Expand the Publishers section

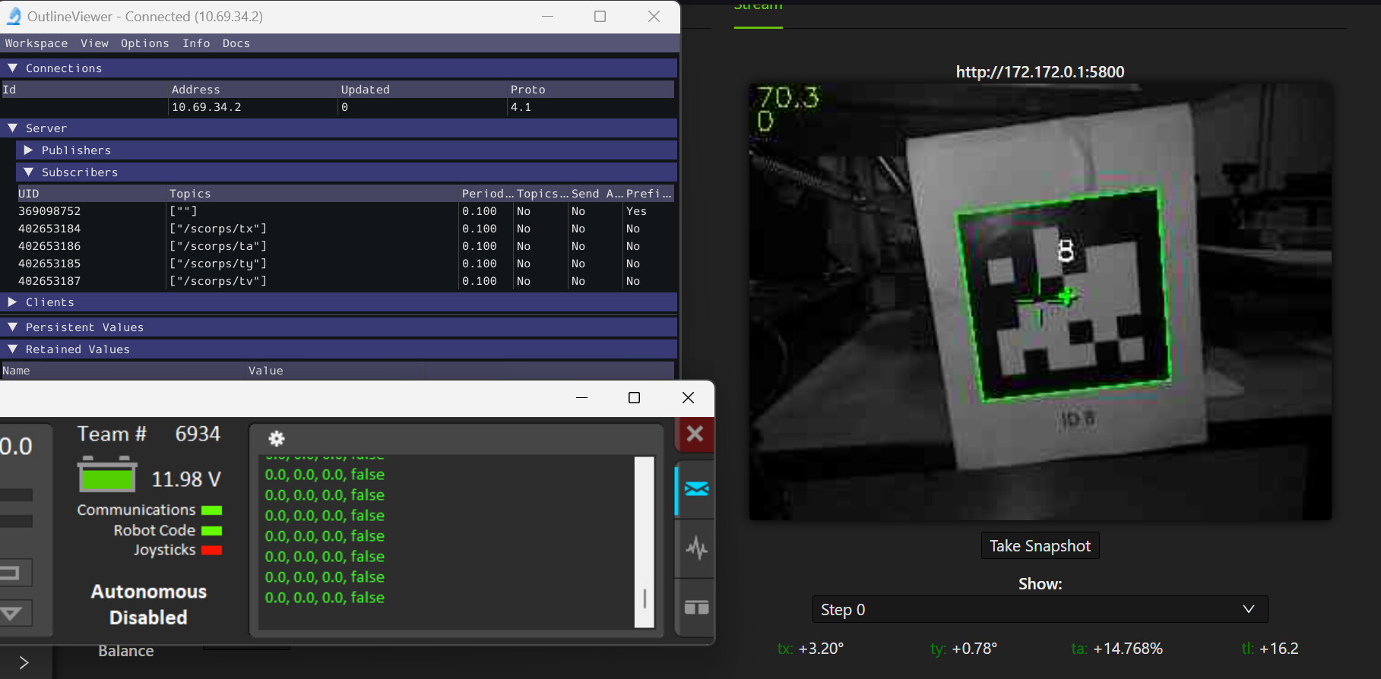point(28,150)
